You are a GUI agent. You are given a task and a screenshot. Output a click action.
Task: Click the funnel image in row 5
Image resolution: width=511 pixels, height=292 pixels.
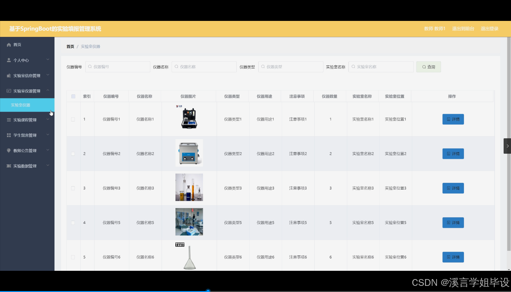point(189,256)
